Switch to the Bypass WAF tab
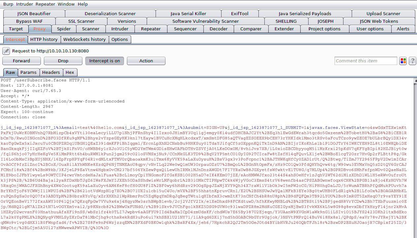417x238 pixels. tap(29, 21)
